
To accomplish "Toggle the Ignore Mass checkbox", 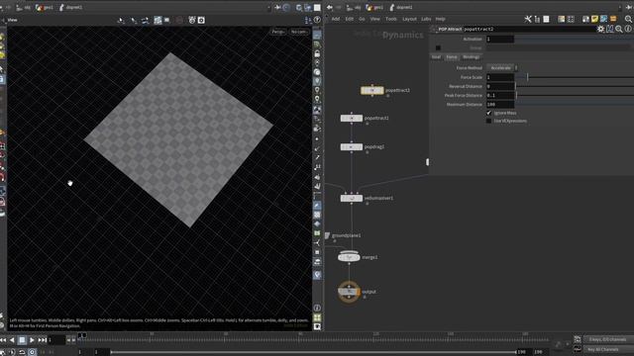I will 488,113.
